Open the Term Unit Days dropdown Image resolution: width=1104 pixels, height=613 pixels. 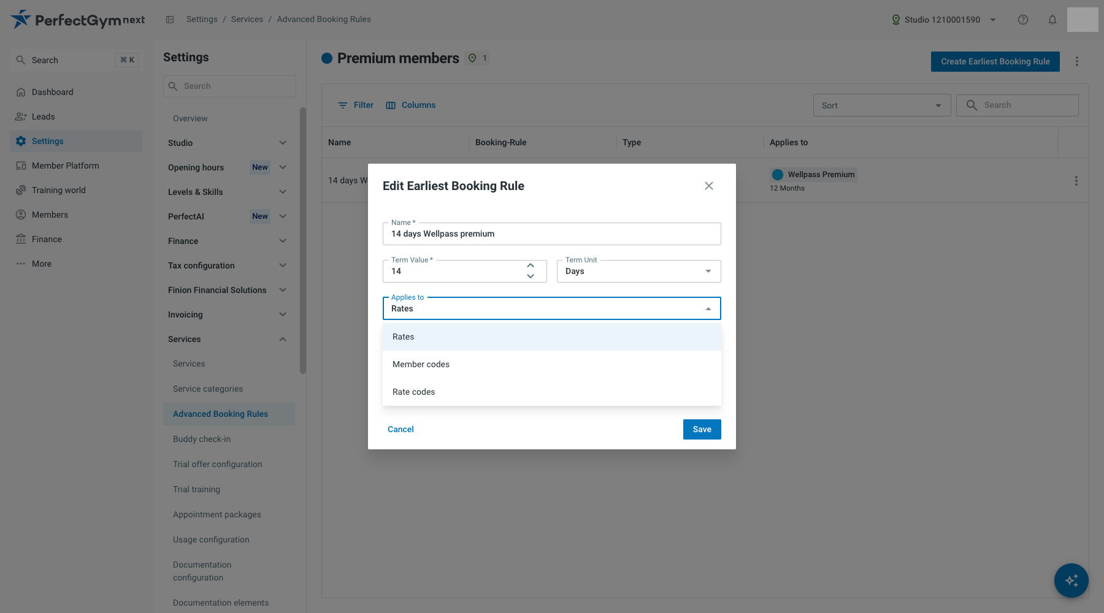(x=638, y=271)
